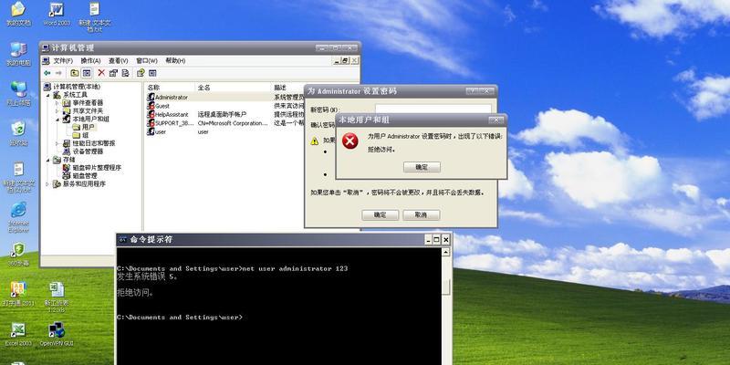Select 磁盘管理 in the tree
This screenshot has height=365, width=730.
click(80, 175)
